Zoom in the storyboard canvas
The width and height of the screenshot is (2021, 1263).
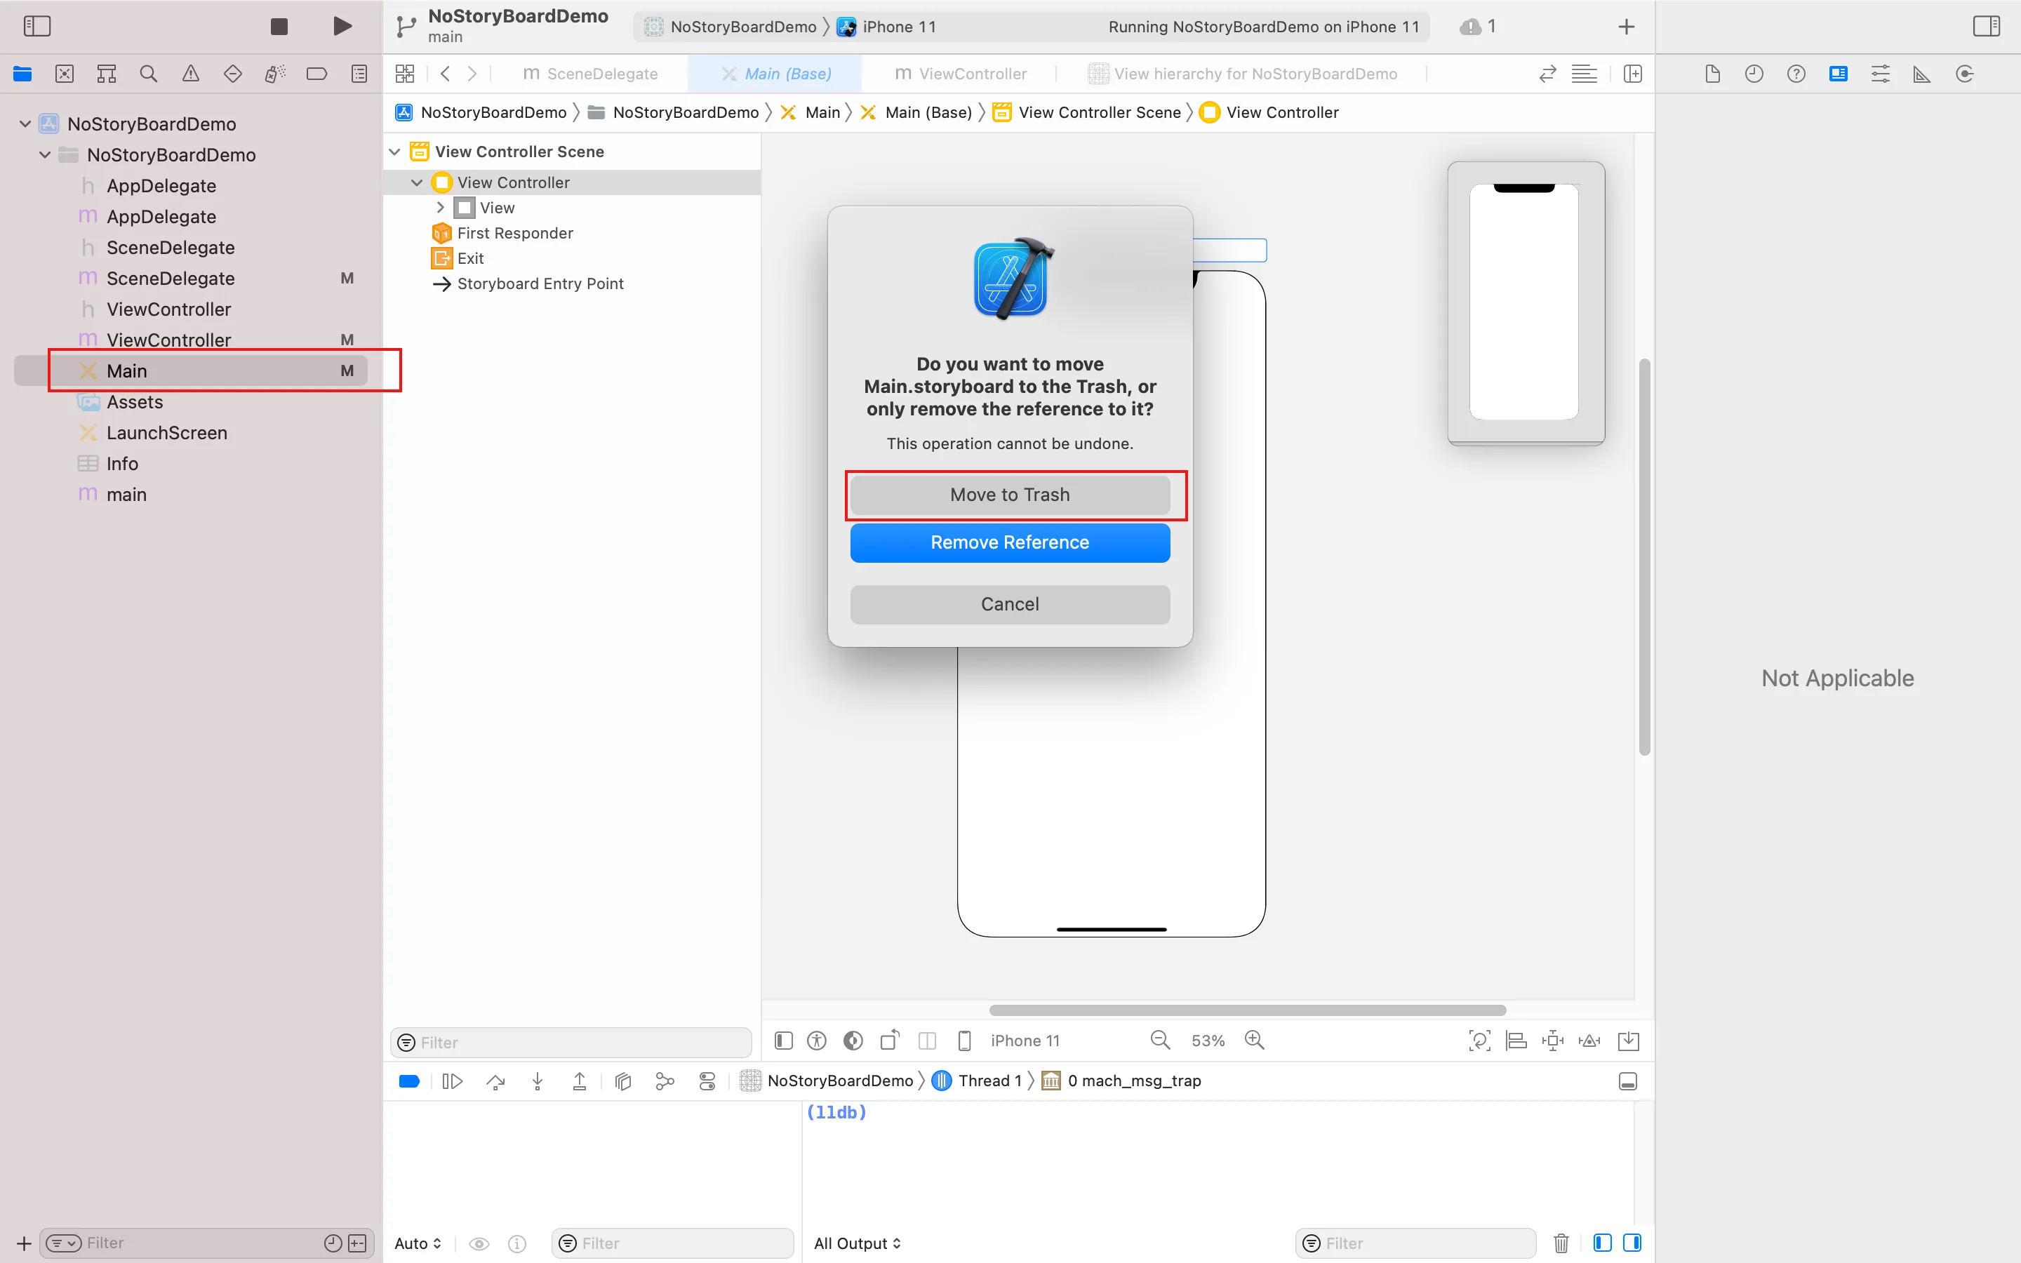click(1255, 1040)
